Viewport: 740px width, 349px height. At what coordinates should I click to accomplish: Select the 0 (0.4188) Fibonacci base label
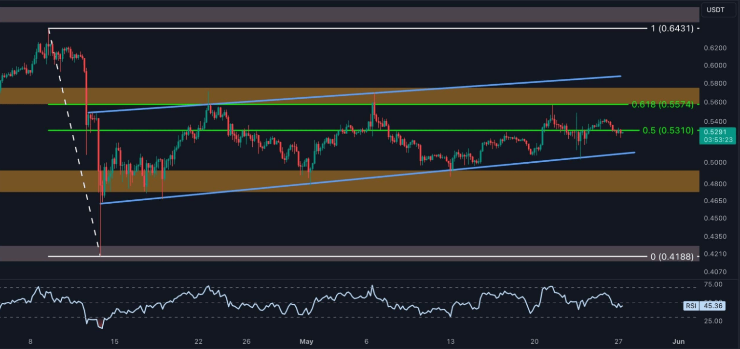(671, 257)
